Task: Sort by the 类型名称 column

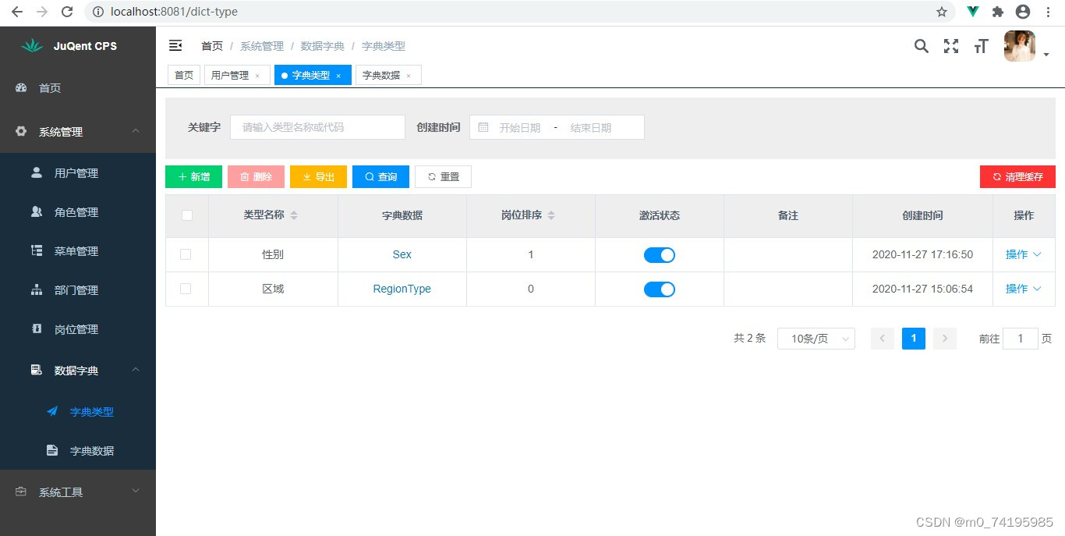Action: point(294,215)
